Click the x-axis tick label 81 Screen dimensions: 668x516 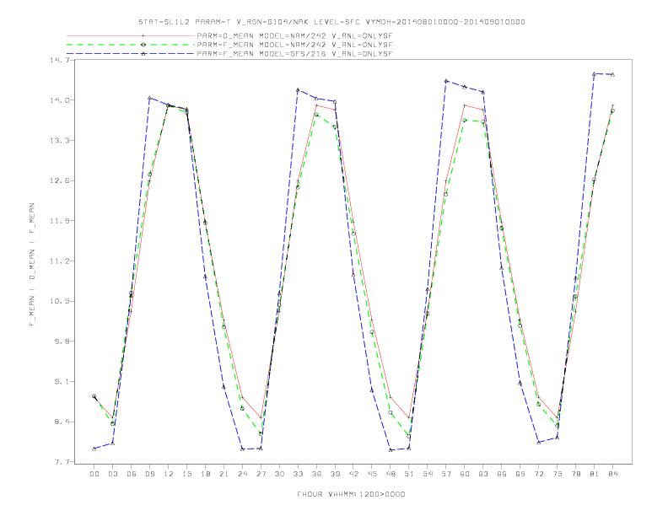tap(595, 474)
